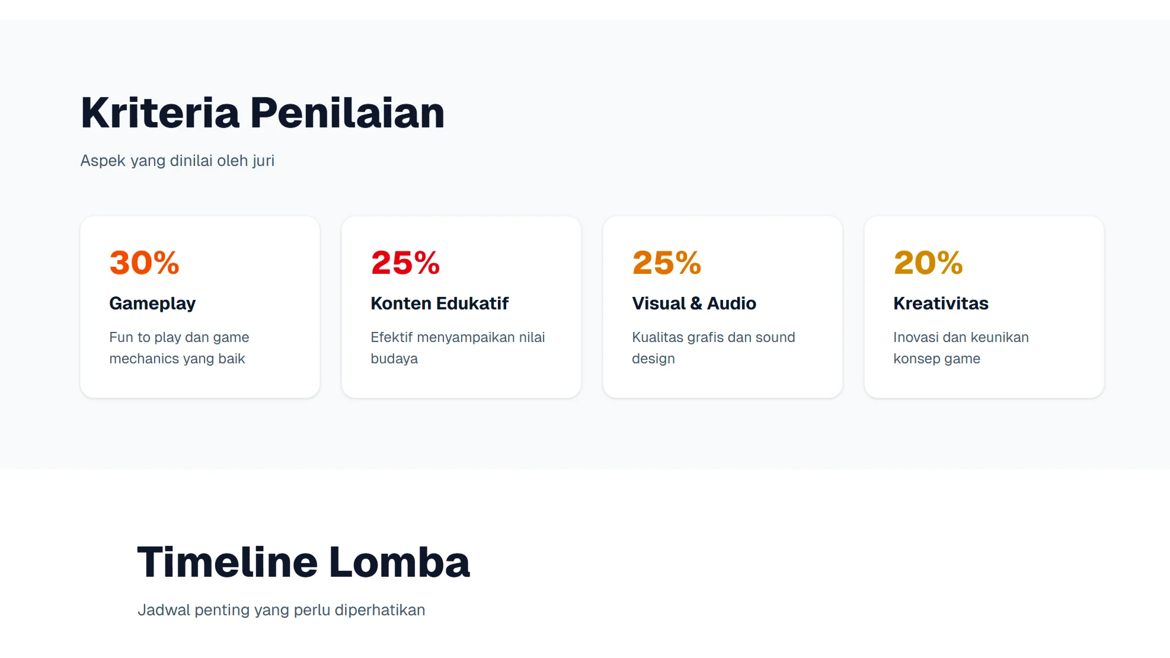
Task: Select the Kreativitas title
Action: pyautogui.click(x=941, y=304)
